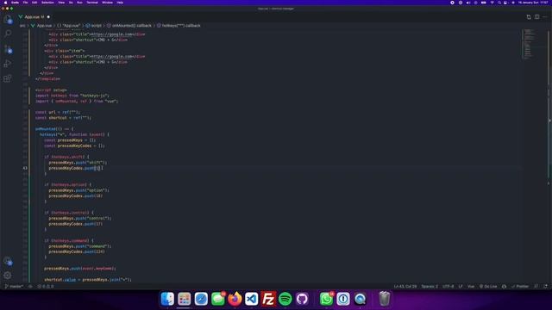Image resolution: width=552 pixels, height=310 pixels.
Task: Start Go Live server from status bar
Action: pyautogui.click(x=488, y=287)
